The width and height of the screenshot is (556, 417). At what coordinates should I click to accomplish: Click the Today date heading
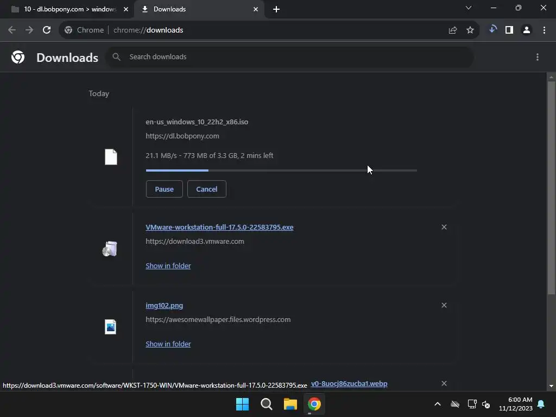click(x=99, y=93)
